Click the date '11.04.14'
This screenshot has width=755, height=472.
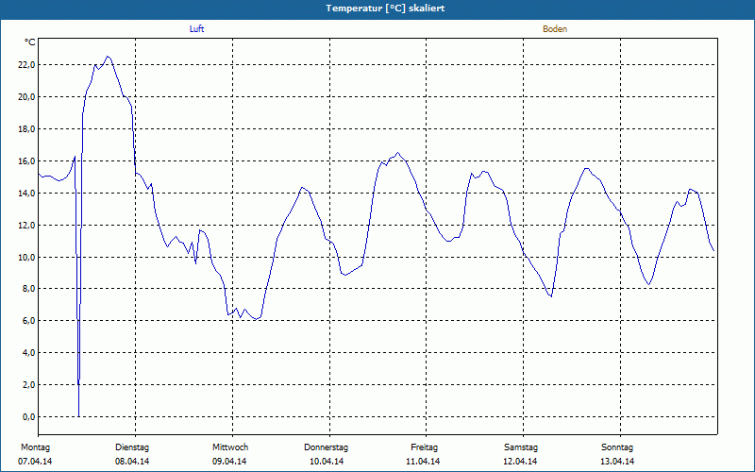click(x=423, y=462)
